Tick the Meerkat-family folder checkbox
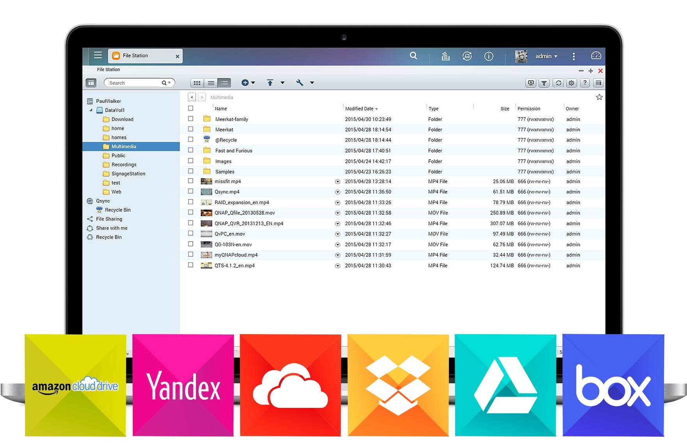Image resolution: width=687 pixels, height=445 pixels. (x=190, y=119)
